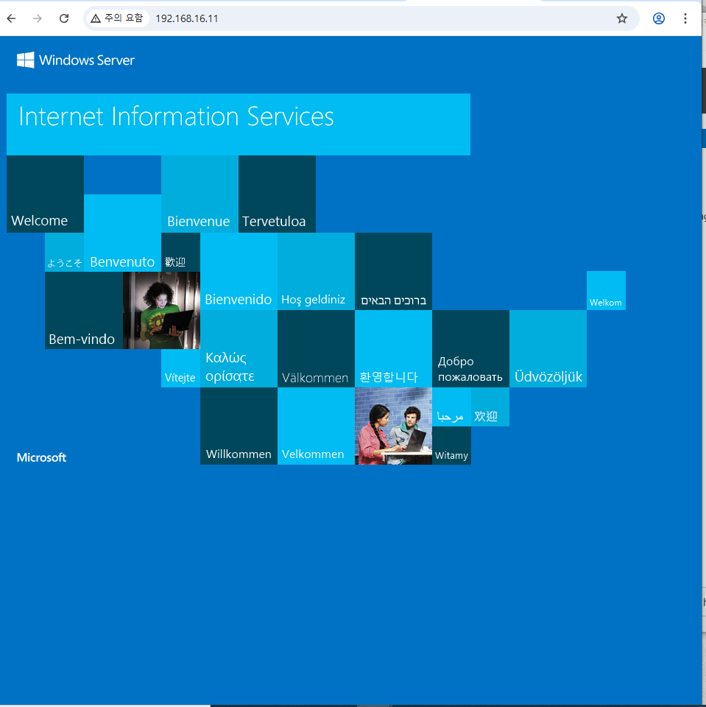This screenshot has height=707, width=706.
Task: Click the Hebrew ברוכים הבאים tile
Action: click(x=393, y=272)
